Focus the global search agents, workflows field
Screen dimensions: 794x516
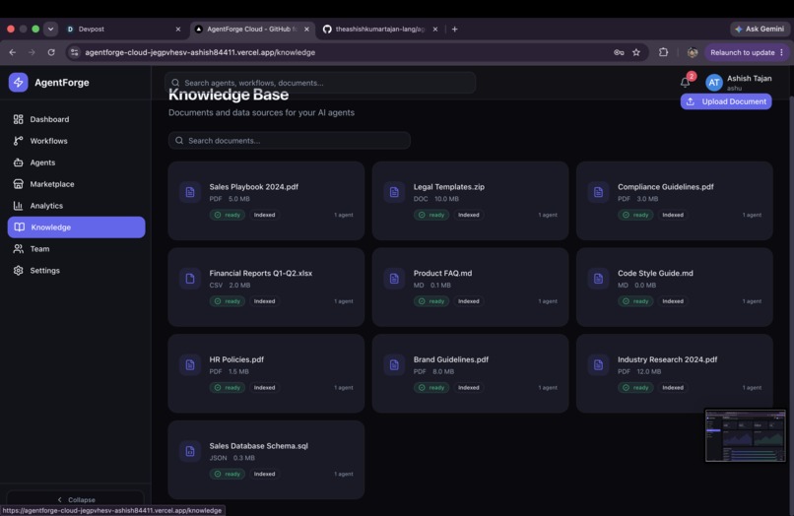(320, 83)
